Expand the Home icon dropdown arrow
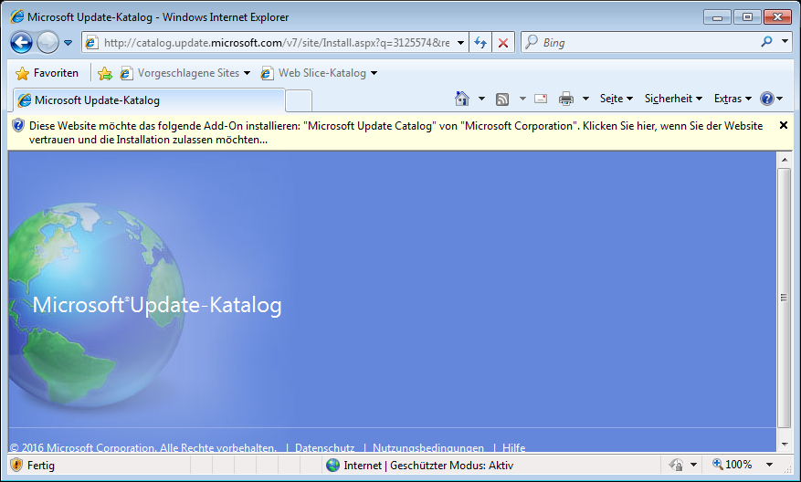The image size is (801, 482). click(481, 99)
